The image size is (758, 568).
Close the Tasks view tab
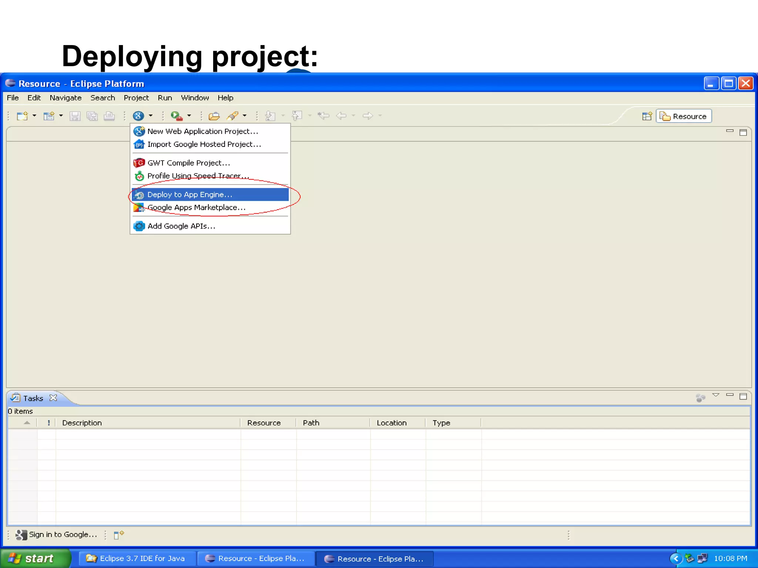click(53, 398)
